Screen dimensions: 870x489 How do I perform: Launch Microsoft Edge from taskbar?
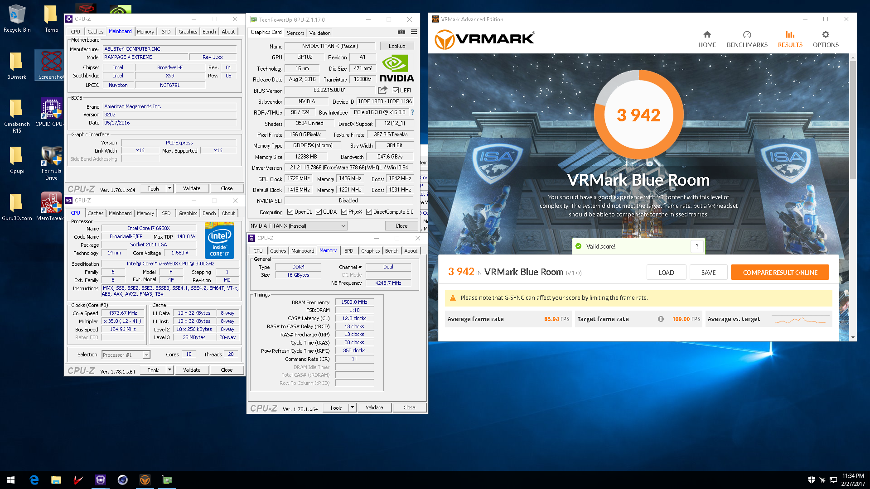(34, 480)
